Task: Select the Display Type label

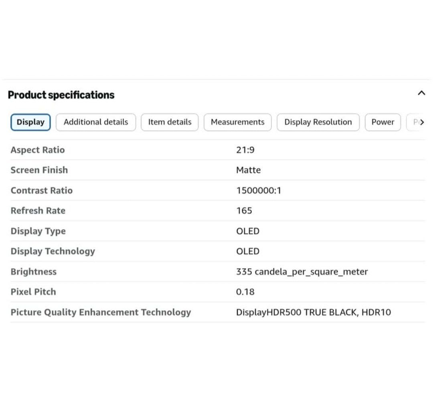Action: point(38,231)
